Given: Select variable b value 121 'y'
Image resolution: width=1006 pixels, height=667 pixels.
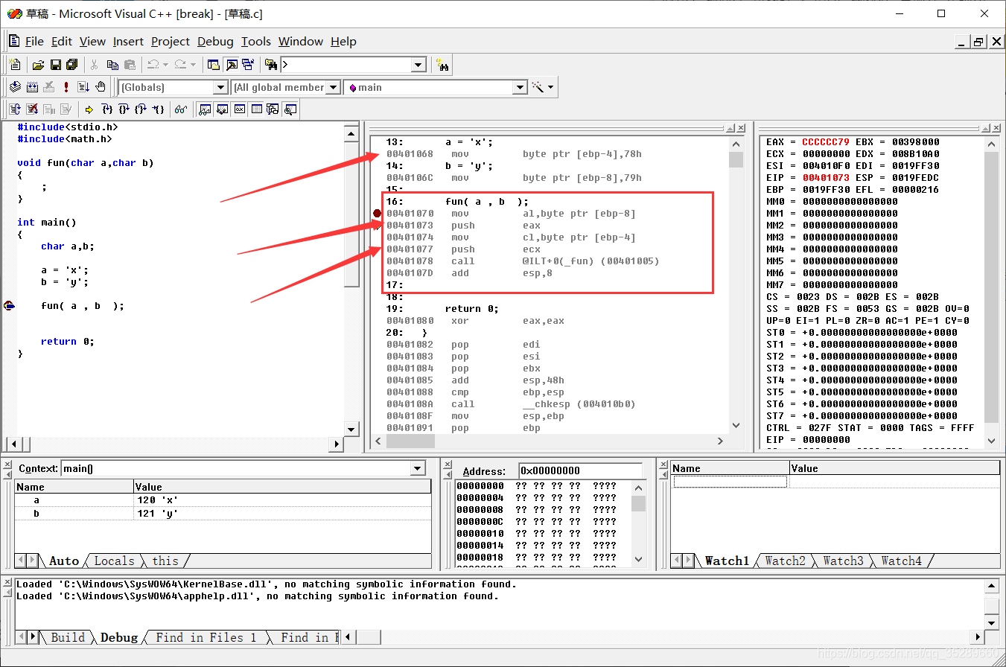Looking at the screenshot, I should point(158,514).
